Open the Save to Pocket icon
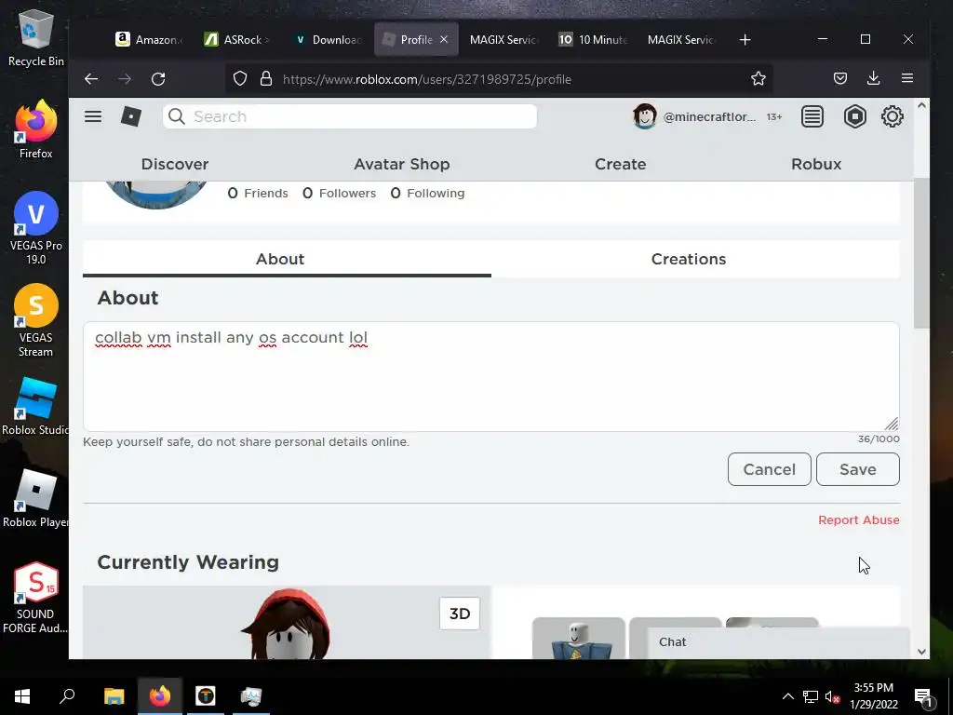Image resolution: width=953 pixels, height=715 pixels. (840, 78)
